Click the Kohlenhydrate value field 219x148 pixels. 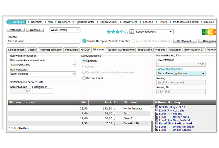pyautogui.click(x=21, y=91)
